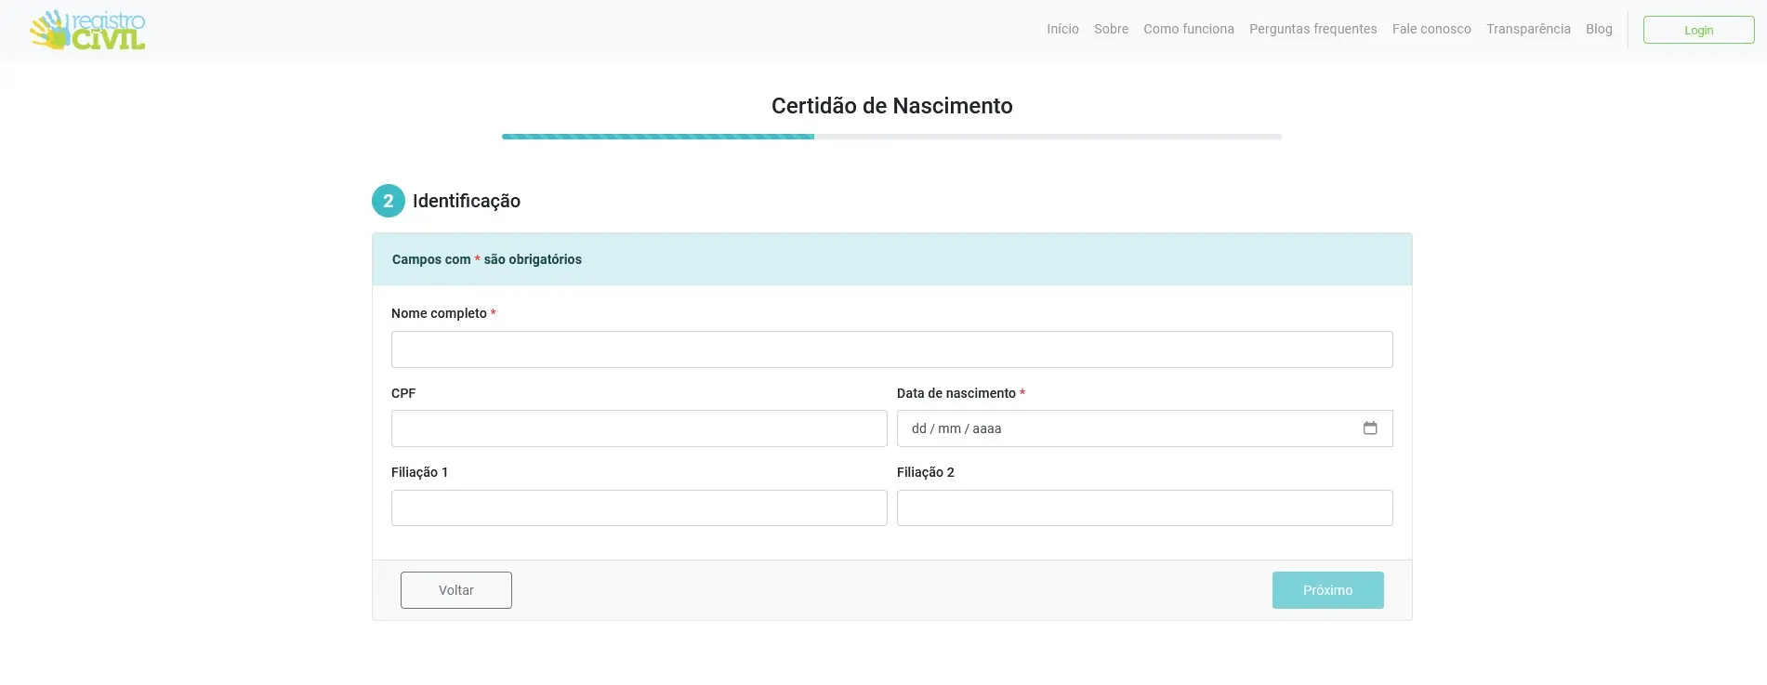Focus the Nome completo text field

tap(891, 349)
